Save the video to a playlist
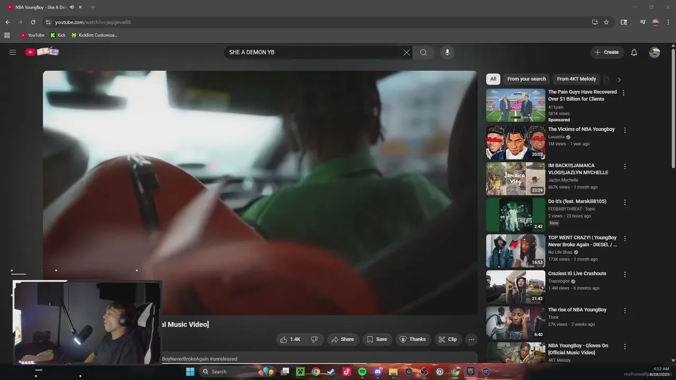Image resolution: width=676 pixels, height=380 pixels. pyautogui.click(x=377, y=339)
